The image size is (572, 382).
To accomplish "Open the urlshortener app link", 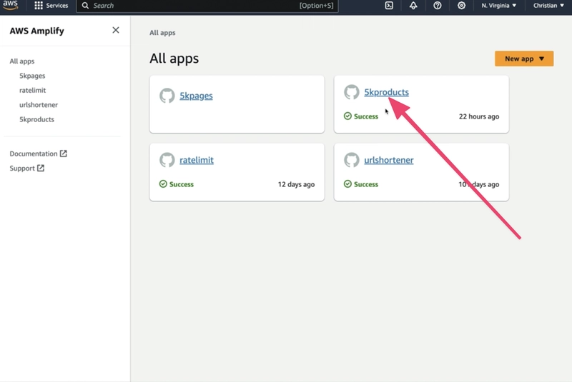I will [x=388, y=160].
